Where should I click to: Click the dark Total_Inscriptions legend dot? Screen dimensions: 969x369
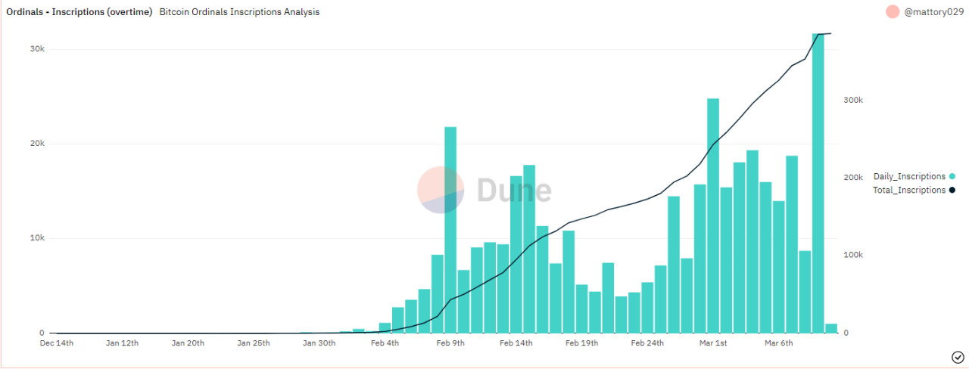[952, 190]
